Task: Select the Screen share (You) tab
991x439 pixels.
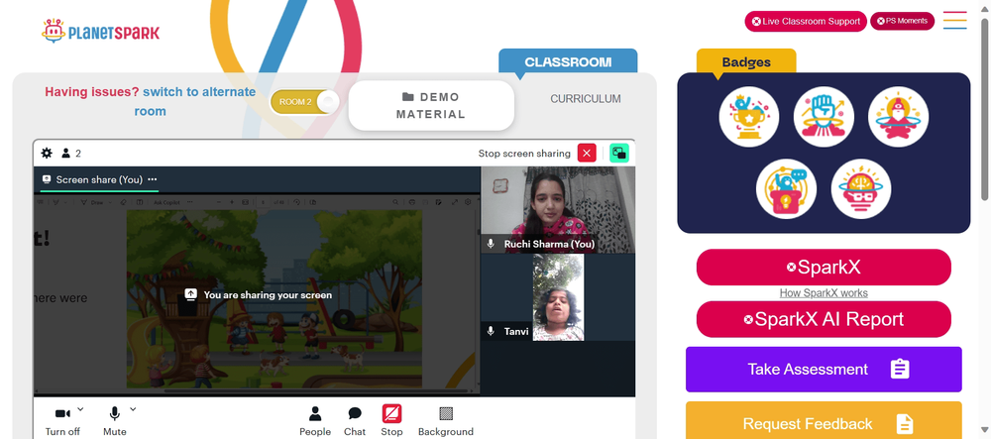Action: [x=99, y=179]
